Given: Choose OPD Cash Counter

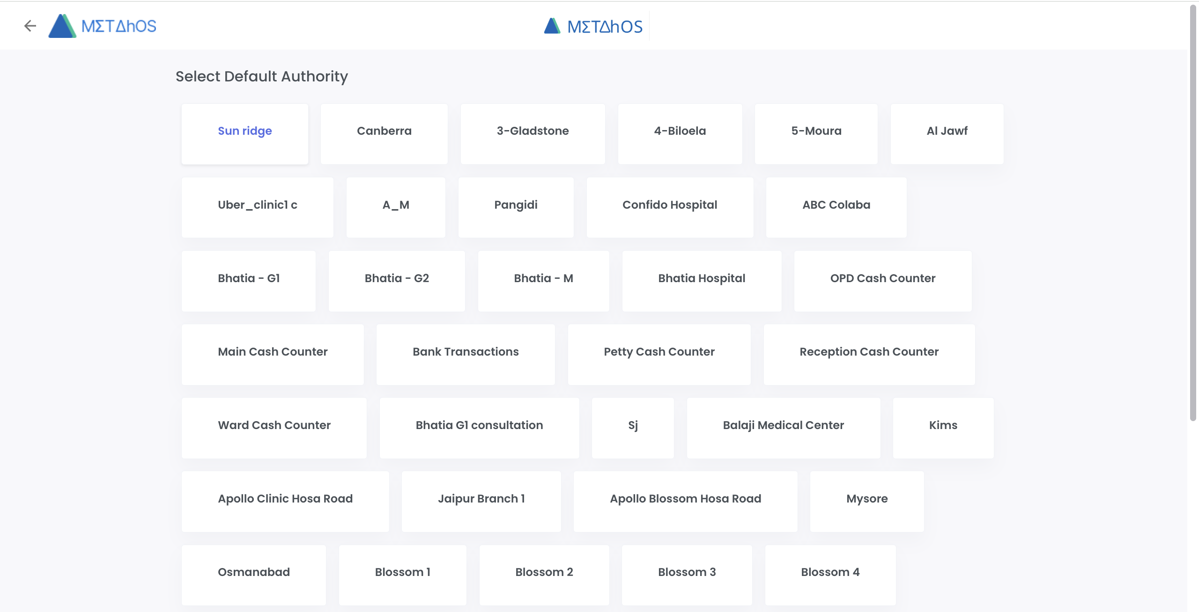Looking at the screenshot, I should 882,281.
